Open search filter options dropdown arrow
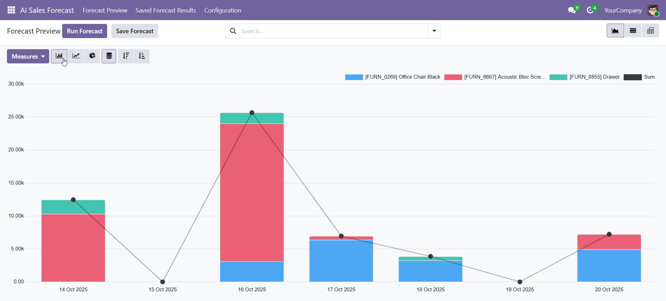Viewport: 666px width, 301px height. pyautogui.click(x=434, y=31)
